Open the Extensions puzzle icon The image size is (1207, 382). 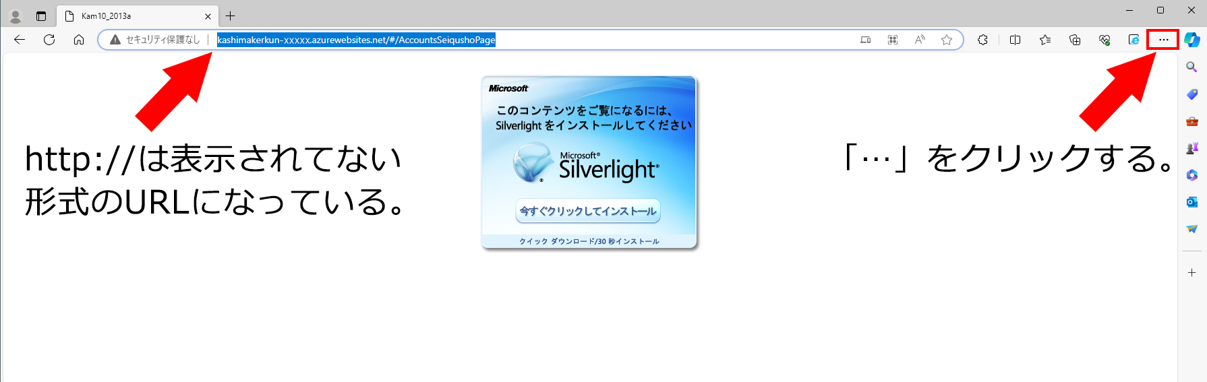pos(982,40)
